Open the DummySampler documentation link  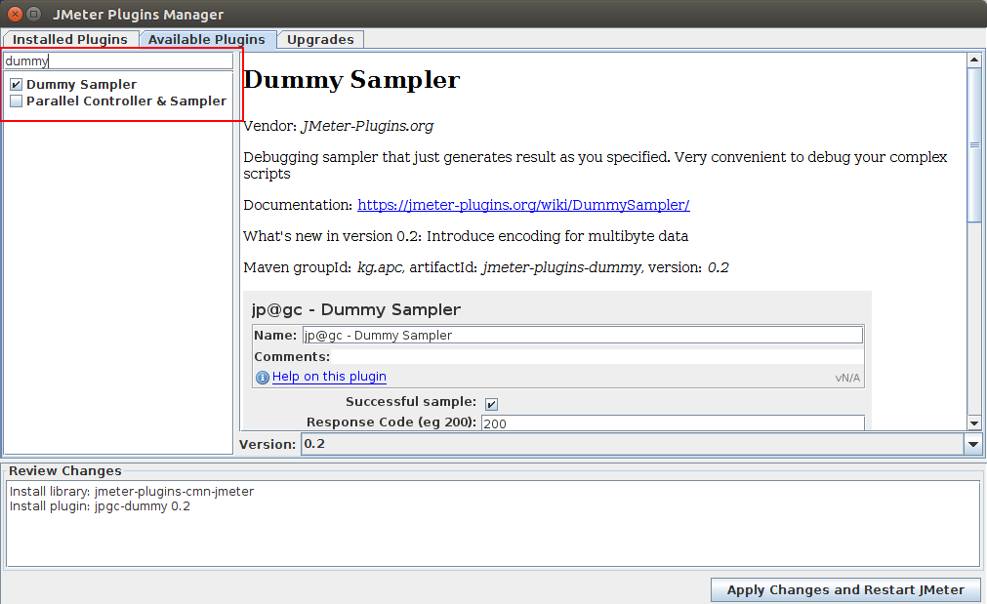(x=523, y=204)
